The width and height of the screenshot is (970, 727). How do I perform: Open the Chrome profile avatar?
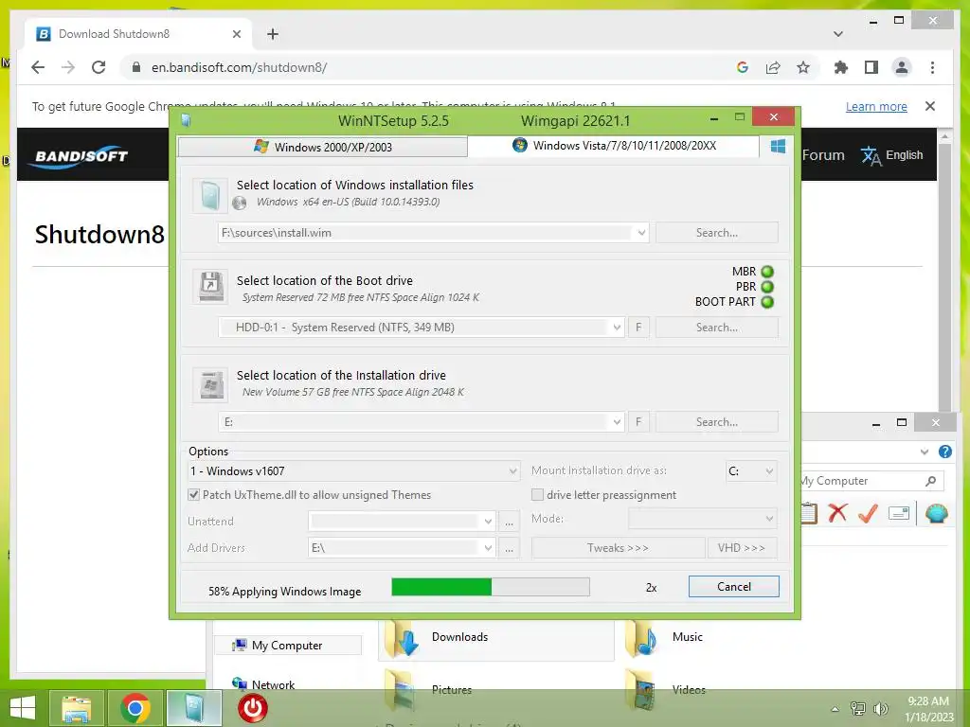tap(902, 67)
